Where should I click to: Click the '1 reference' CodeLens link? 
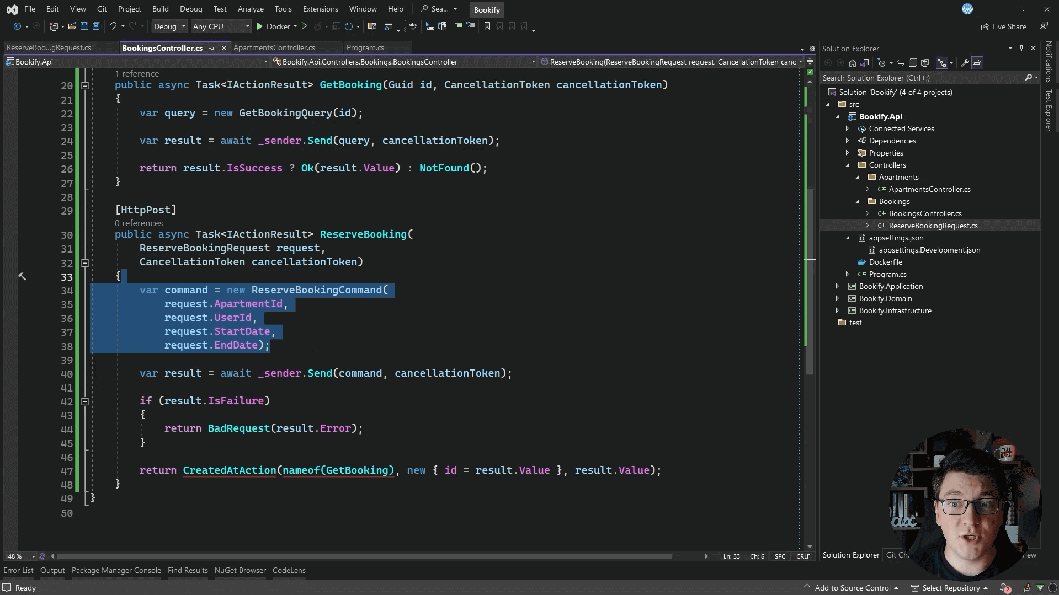137,74
